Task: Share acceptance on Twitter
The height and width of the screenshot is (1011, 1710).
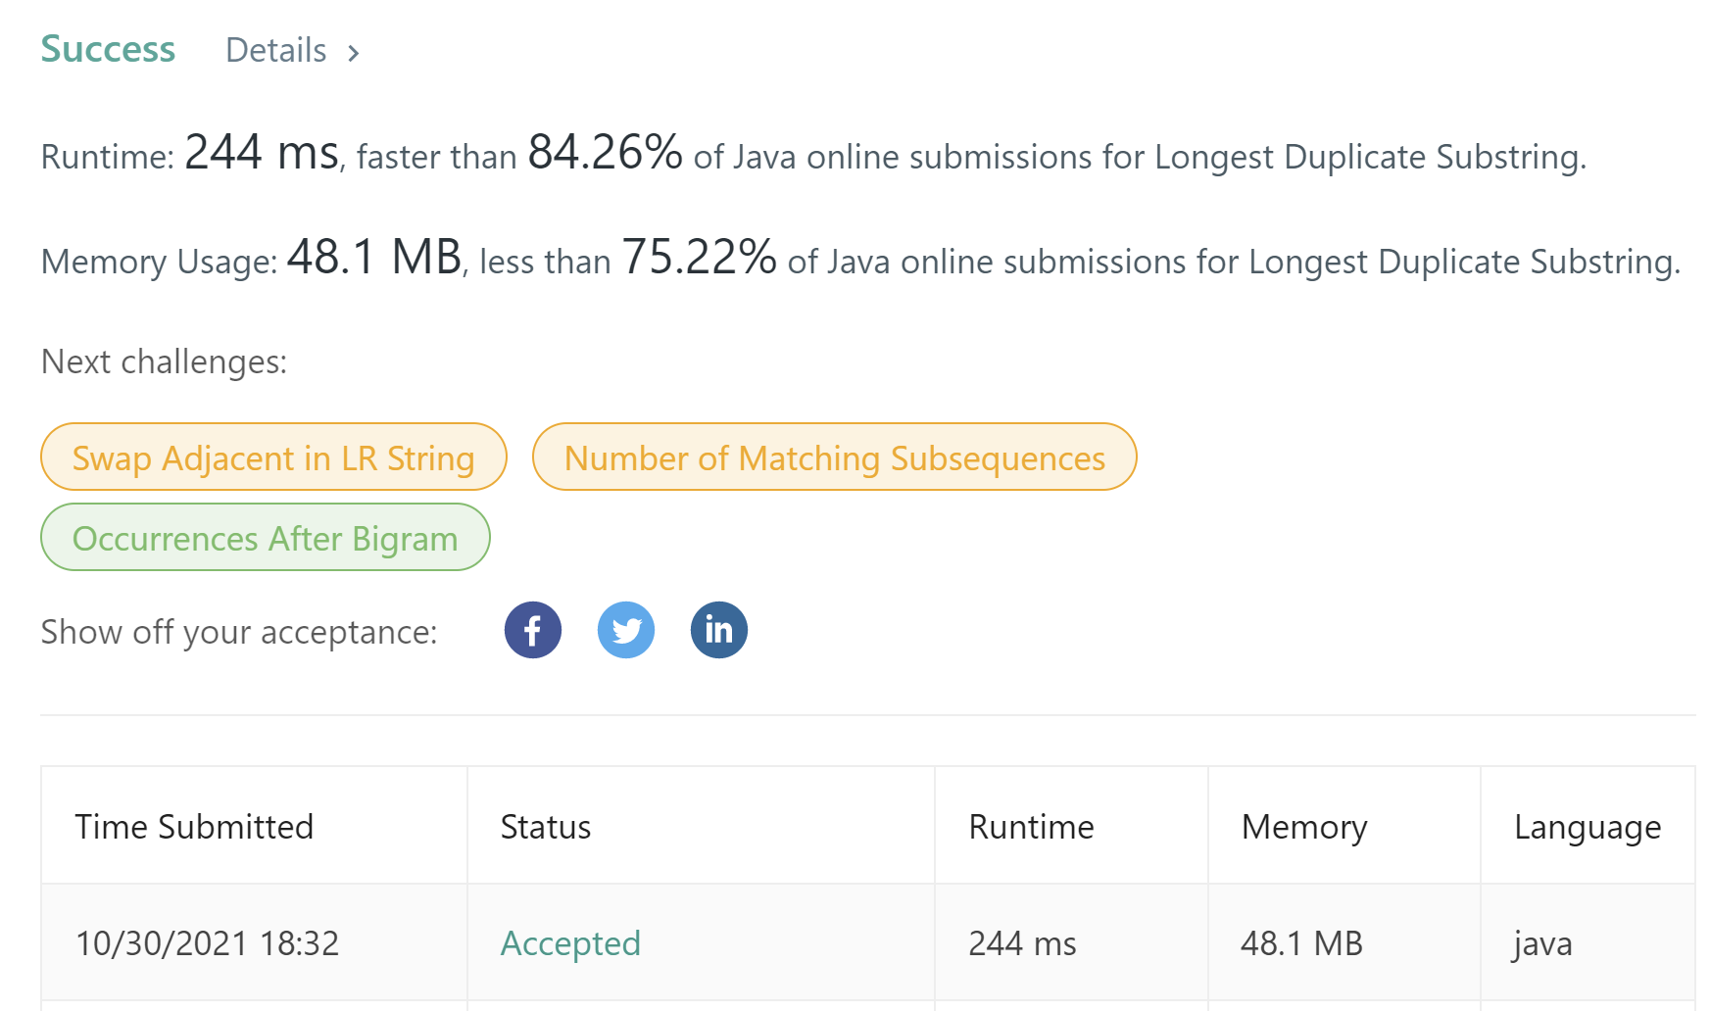Action: pos(626,630)
